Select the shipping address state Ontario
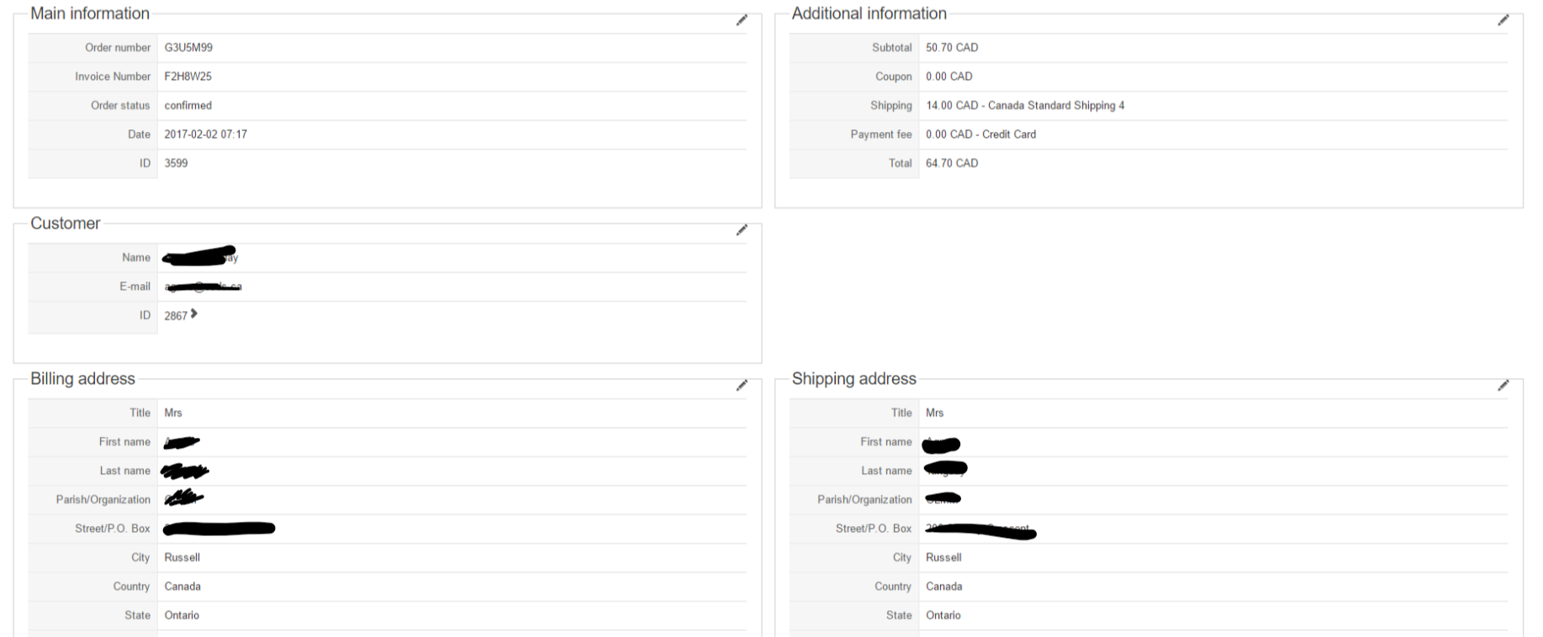Viewport: 1543px width, 637px height. coord(943,615)
